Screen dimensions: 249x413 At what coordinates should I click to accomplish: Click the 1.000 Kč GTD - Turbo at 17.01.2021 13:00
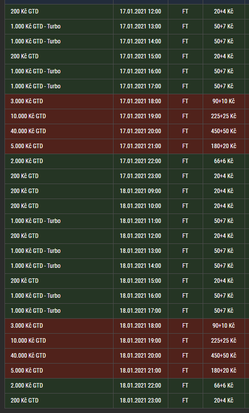[x=35, y=26]
